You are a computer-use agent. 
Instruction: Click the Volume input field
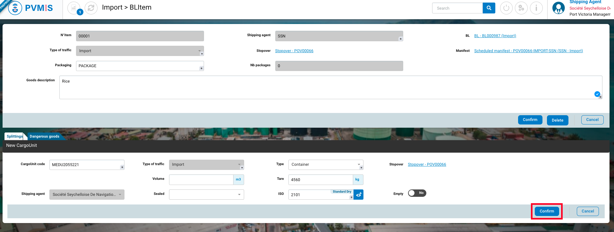[x=201, y=180]
